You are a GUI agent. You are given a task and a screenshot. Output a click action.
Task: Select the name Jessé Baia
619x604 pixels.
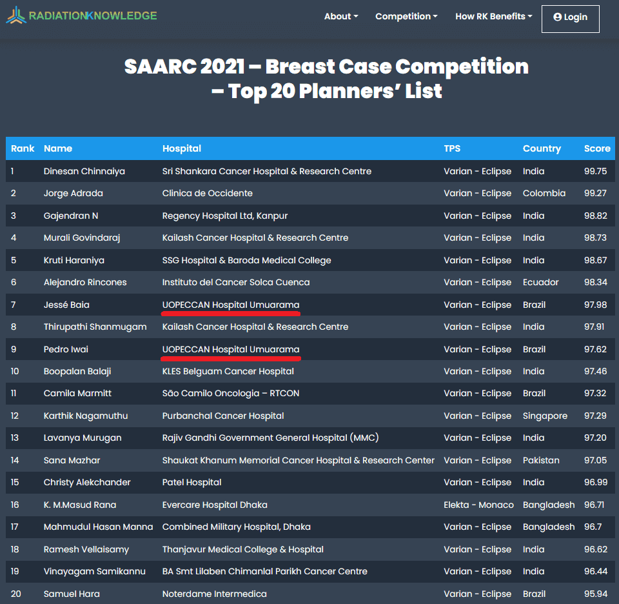(66, 305)
